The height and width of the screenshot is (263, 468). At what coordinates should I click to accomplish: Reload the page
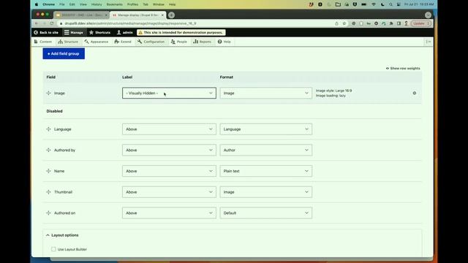tap(52, 23)
